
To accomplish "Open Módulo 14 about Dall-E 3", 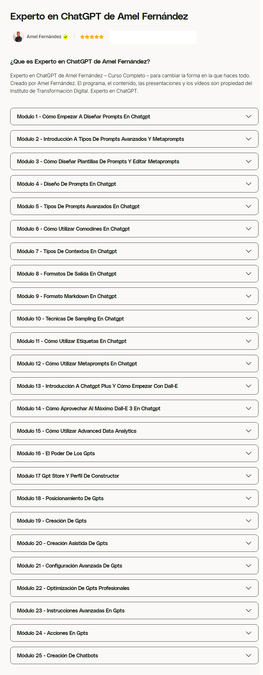I will point(134,408).
